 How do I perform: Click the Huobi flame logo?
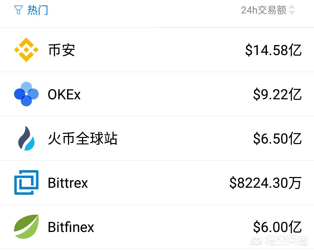coord(26,138)
